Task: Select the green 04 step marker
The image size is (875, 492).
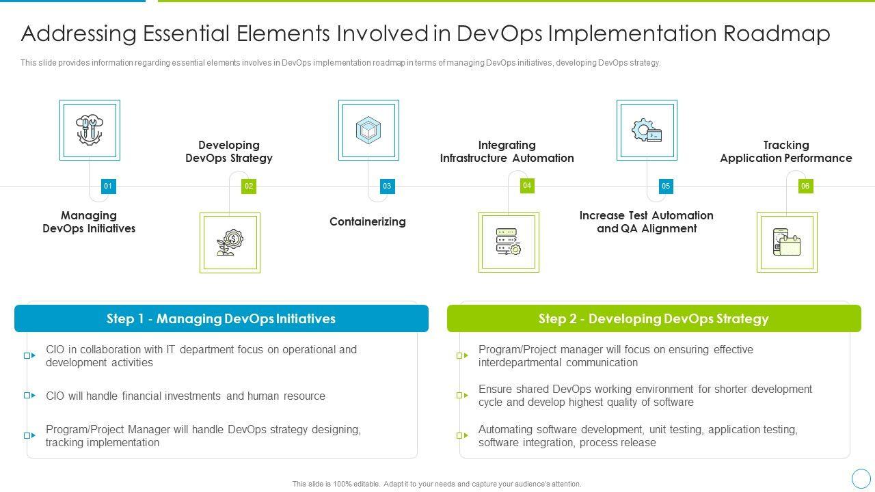Action: [527, 185]
